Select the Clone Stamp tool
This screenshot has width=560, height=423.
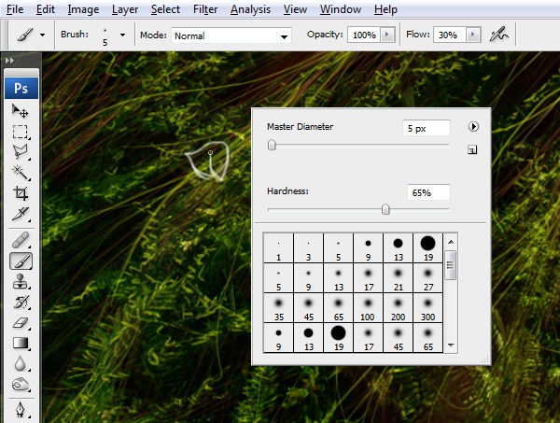coord(21,281)
